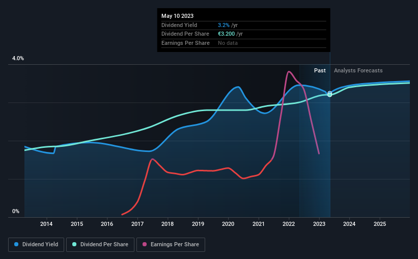The width and height of the screenshot is (418, 259).
Task: Click the 2016 x-axis year label
Action: [x=107, y=224]
